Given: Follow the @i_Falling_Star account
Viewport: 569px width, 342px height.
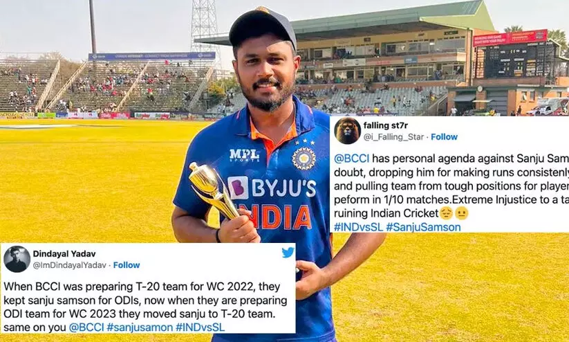Looking at the screenshot, I should pyautogui.click(x=444, y=137).
